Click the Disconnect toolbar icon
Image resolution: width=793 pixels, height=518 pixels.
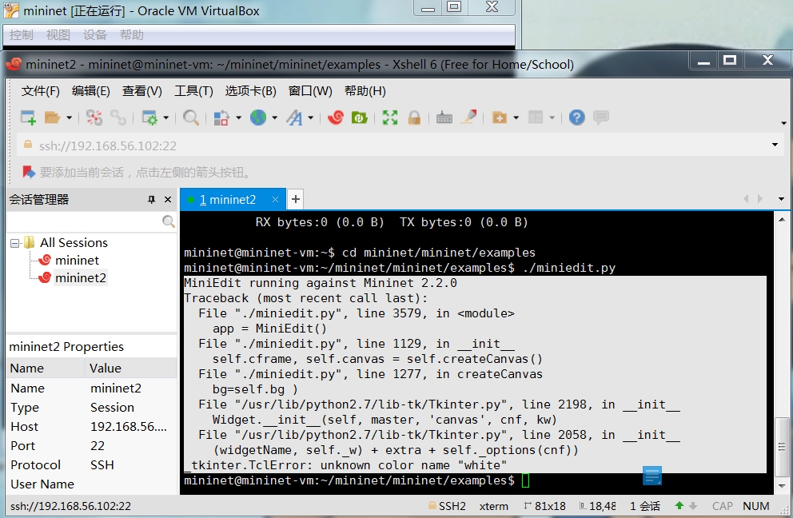(94, 118)
